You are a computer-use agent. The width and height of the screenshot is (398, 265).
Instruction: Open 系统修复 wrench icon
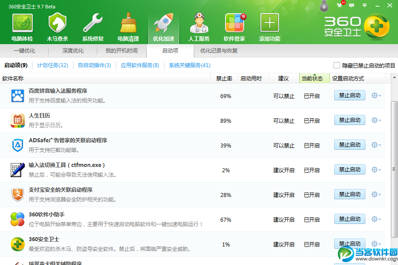tap(93, 23)
